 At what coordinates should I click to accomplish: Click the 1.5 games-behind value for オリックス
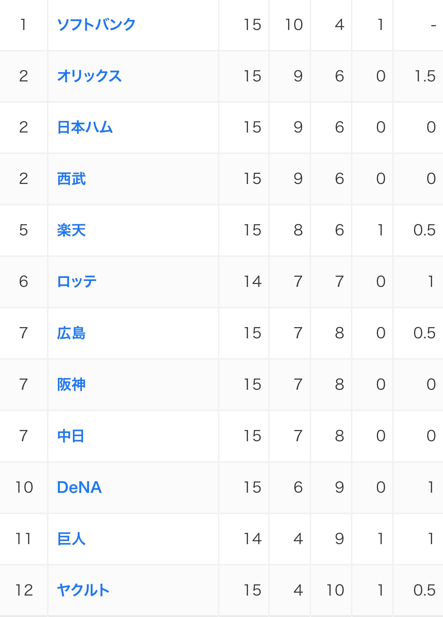(x=425, y=76)
